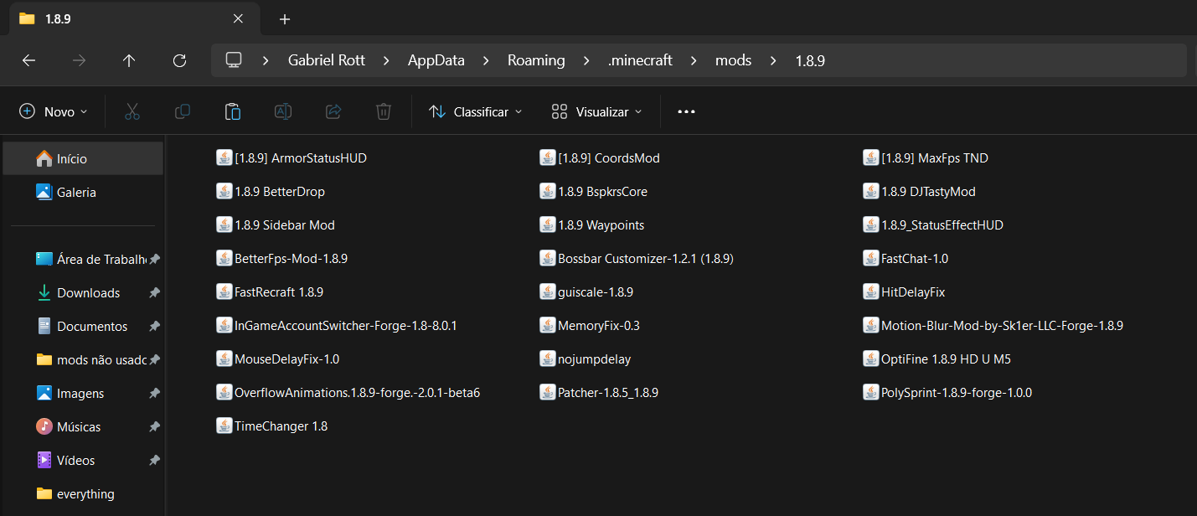Click the Paste clipboard icon

pos(233,111)
